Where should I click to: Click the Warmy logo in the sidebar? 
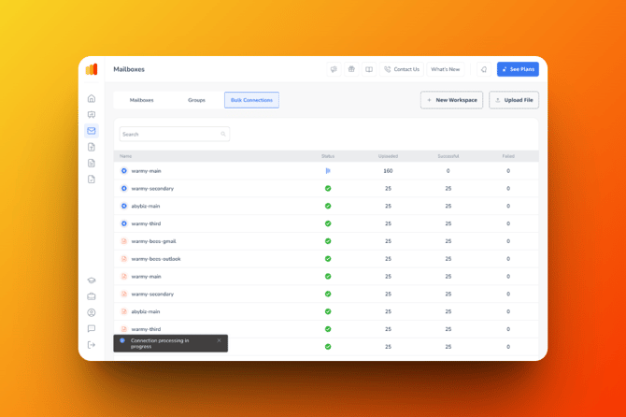click(x=92, y=69)
